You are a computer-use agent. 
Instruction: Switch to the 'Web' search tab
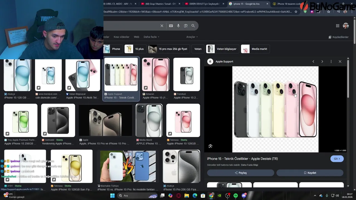137,37
